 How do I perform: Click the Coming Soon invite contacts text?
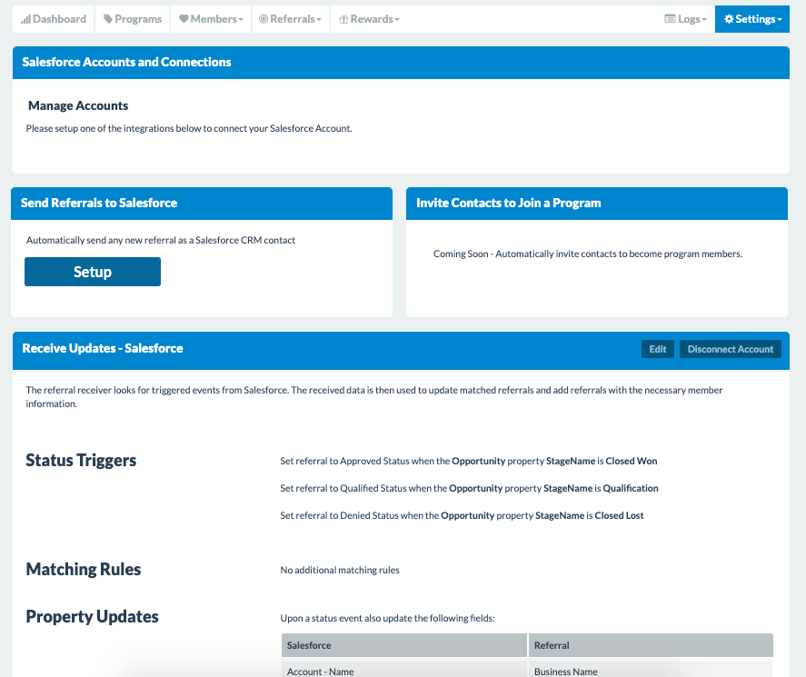tap(588, 254)
